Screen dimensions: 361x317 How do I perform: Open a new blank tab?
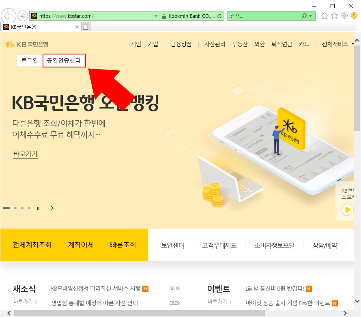(x=86, y=27)
